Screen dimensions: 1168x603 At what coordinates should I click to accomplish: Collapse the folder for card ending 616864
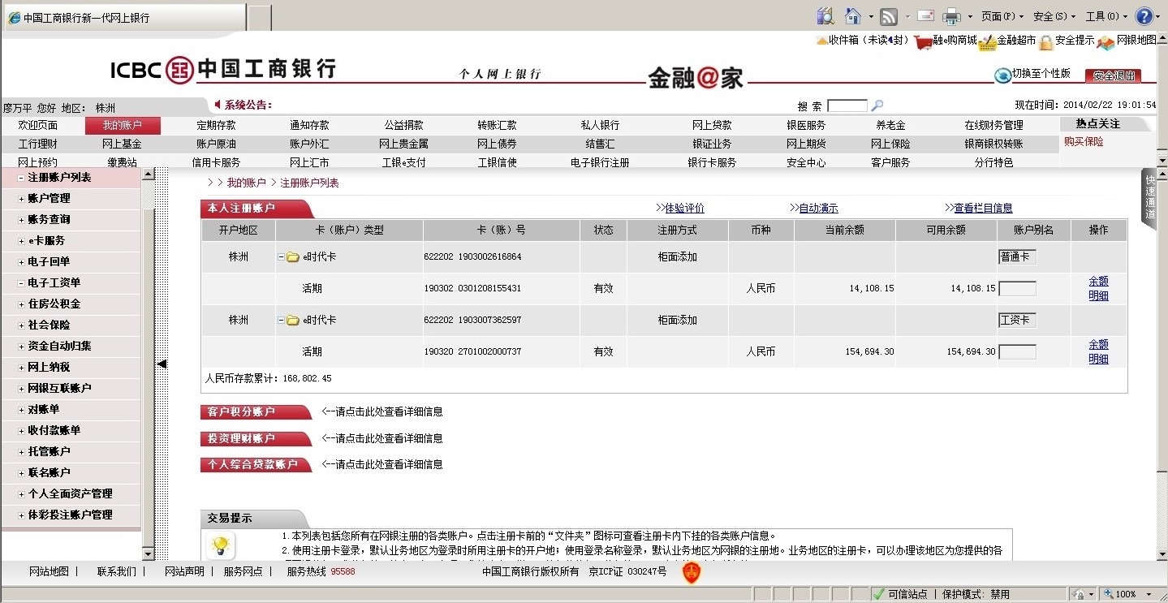(282, 257)
